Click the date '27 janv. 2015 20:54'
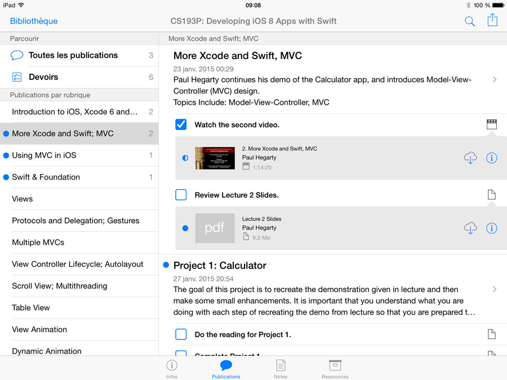Screen dimensions: 507x380 pyautogui.click(x=203, y=279)
